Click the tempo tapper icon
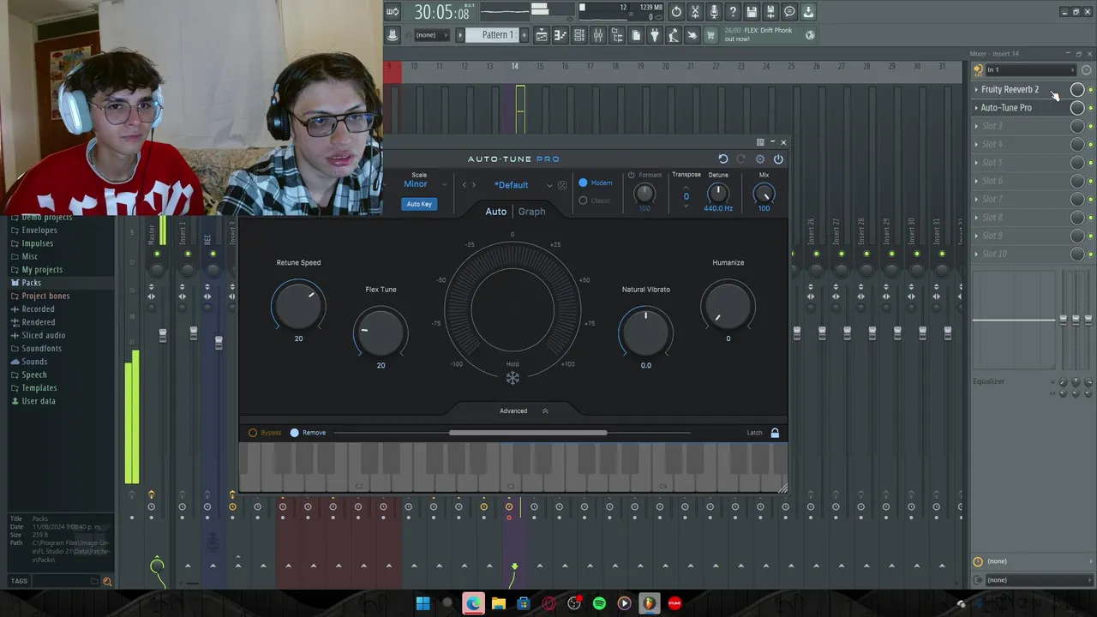The height and width of the screenshot is (617, 1097). (x=674, y=35)
